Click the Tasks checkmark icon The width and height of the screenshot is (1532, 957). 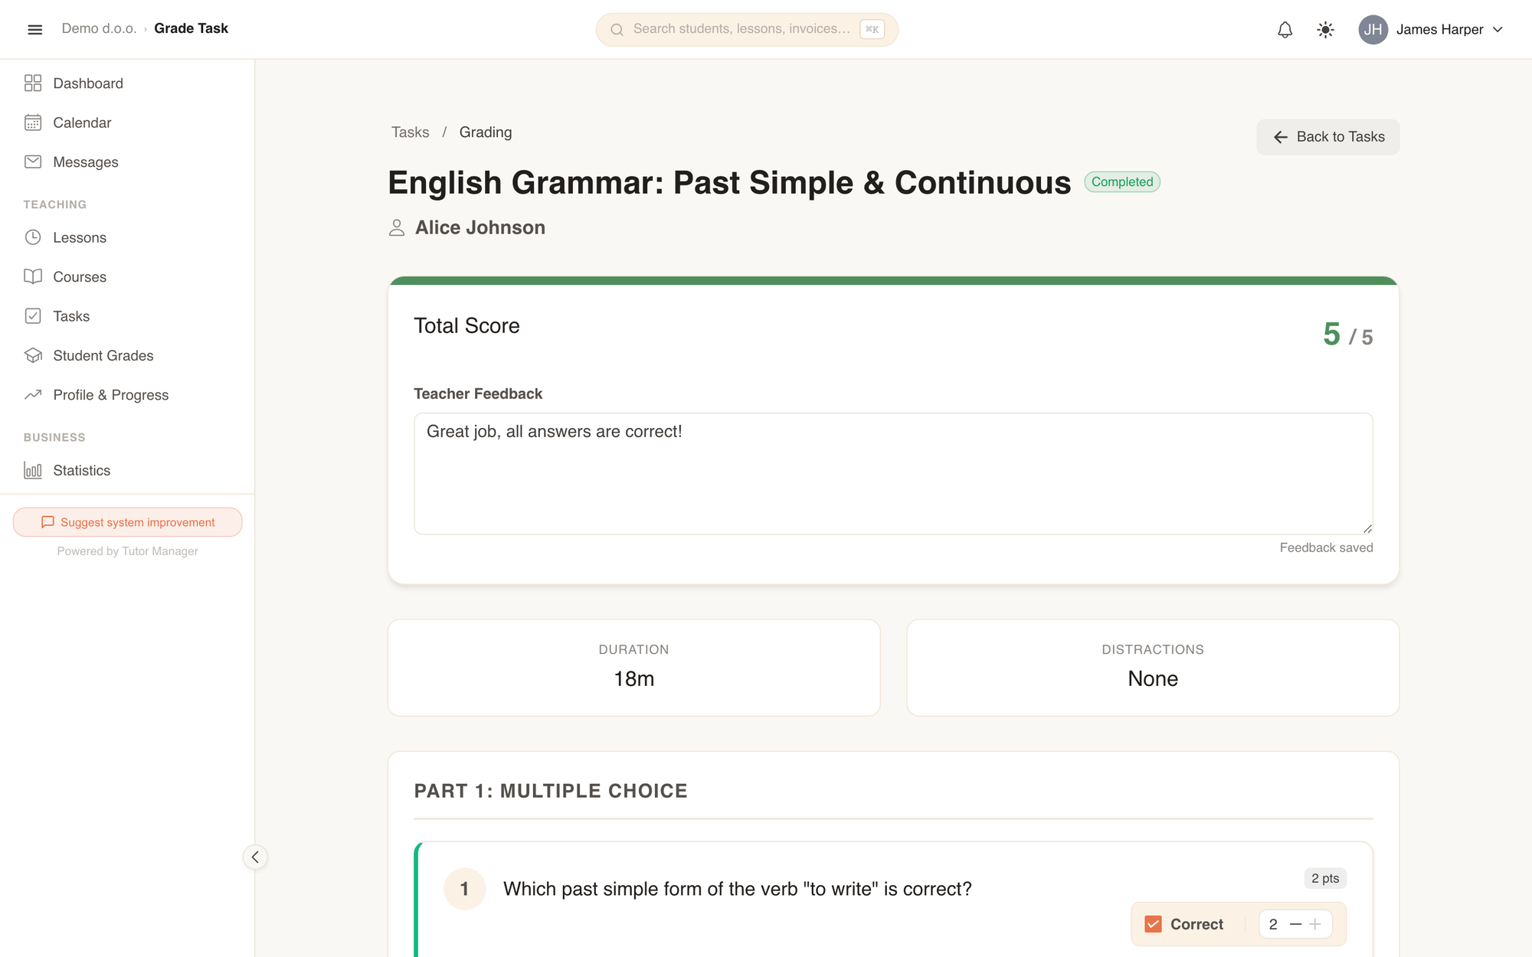(33, 316)
